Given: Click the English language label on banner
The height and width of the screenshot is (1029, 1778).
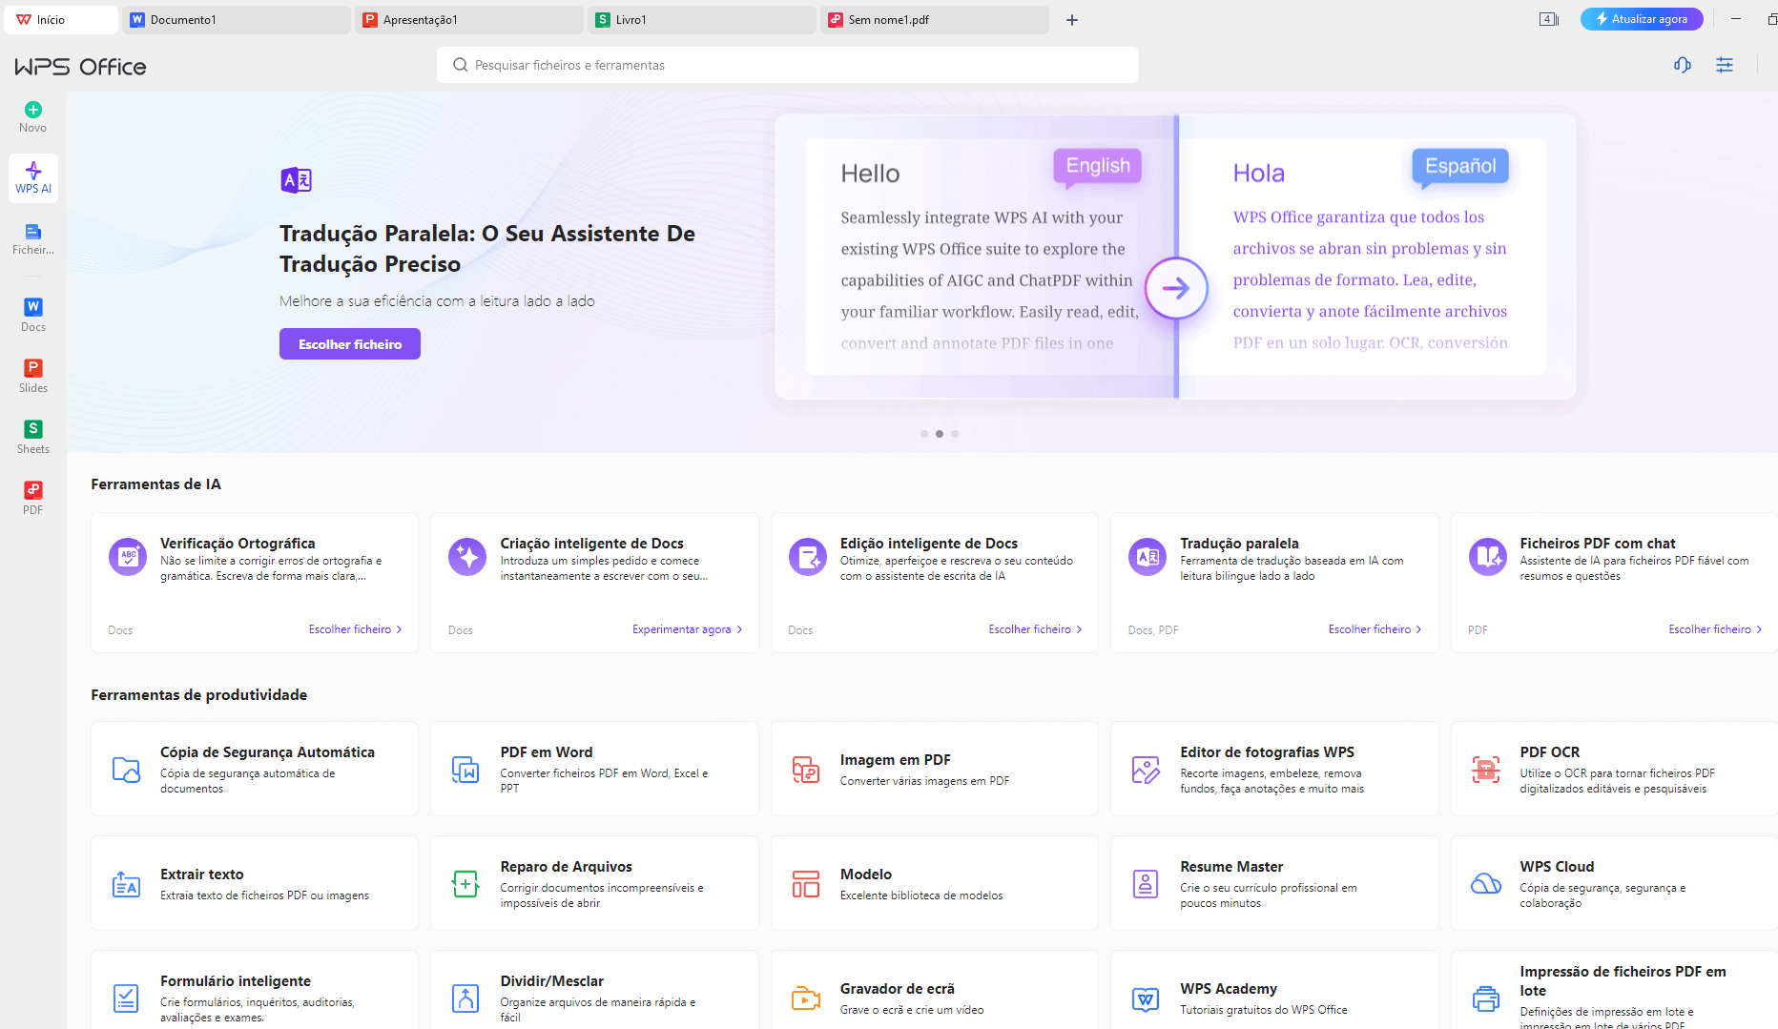Looking at the screenshot, I should [x=1098, y=166].
